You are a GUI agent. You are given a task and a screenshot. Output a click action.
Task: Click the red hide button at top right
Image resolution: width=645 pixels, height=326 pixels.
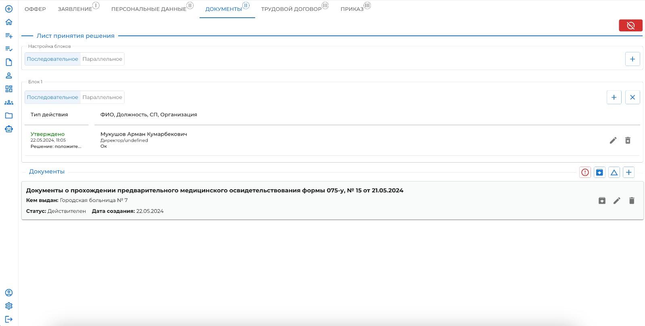pos(630,25)
